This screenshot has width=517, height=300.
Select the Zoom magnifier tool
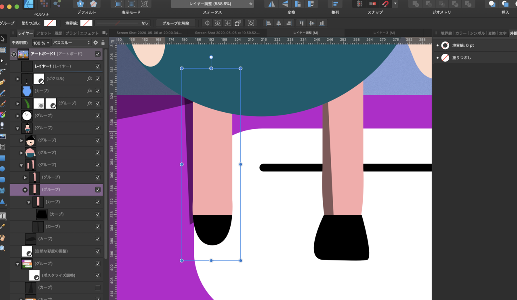[3, 248]
